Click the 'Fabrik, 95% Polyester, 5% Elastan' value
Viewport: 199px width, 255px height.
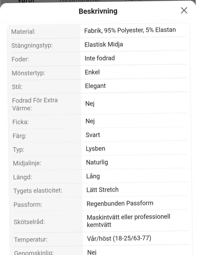tap(130, 30)
